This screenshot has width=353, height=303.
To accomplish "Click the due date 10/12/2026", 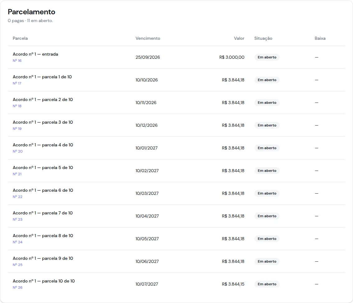I will (x=147, y=125).
